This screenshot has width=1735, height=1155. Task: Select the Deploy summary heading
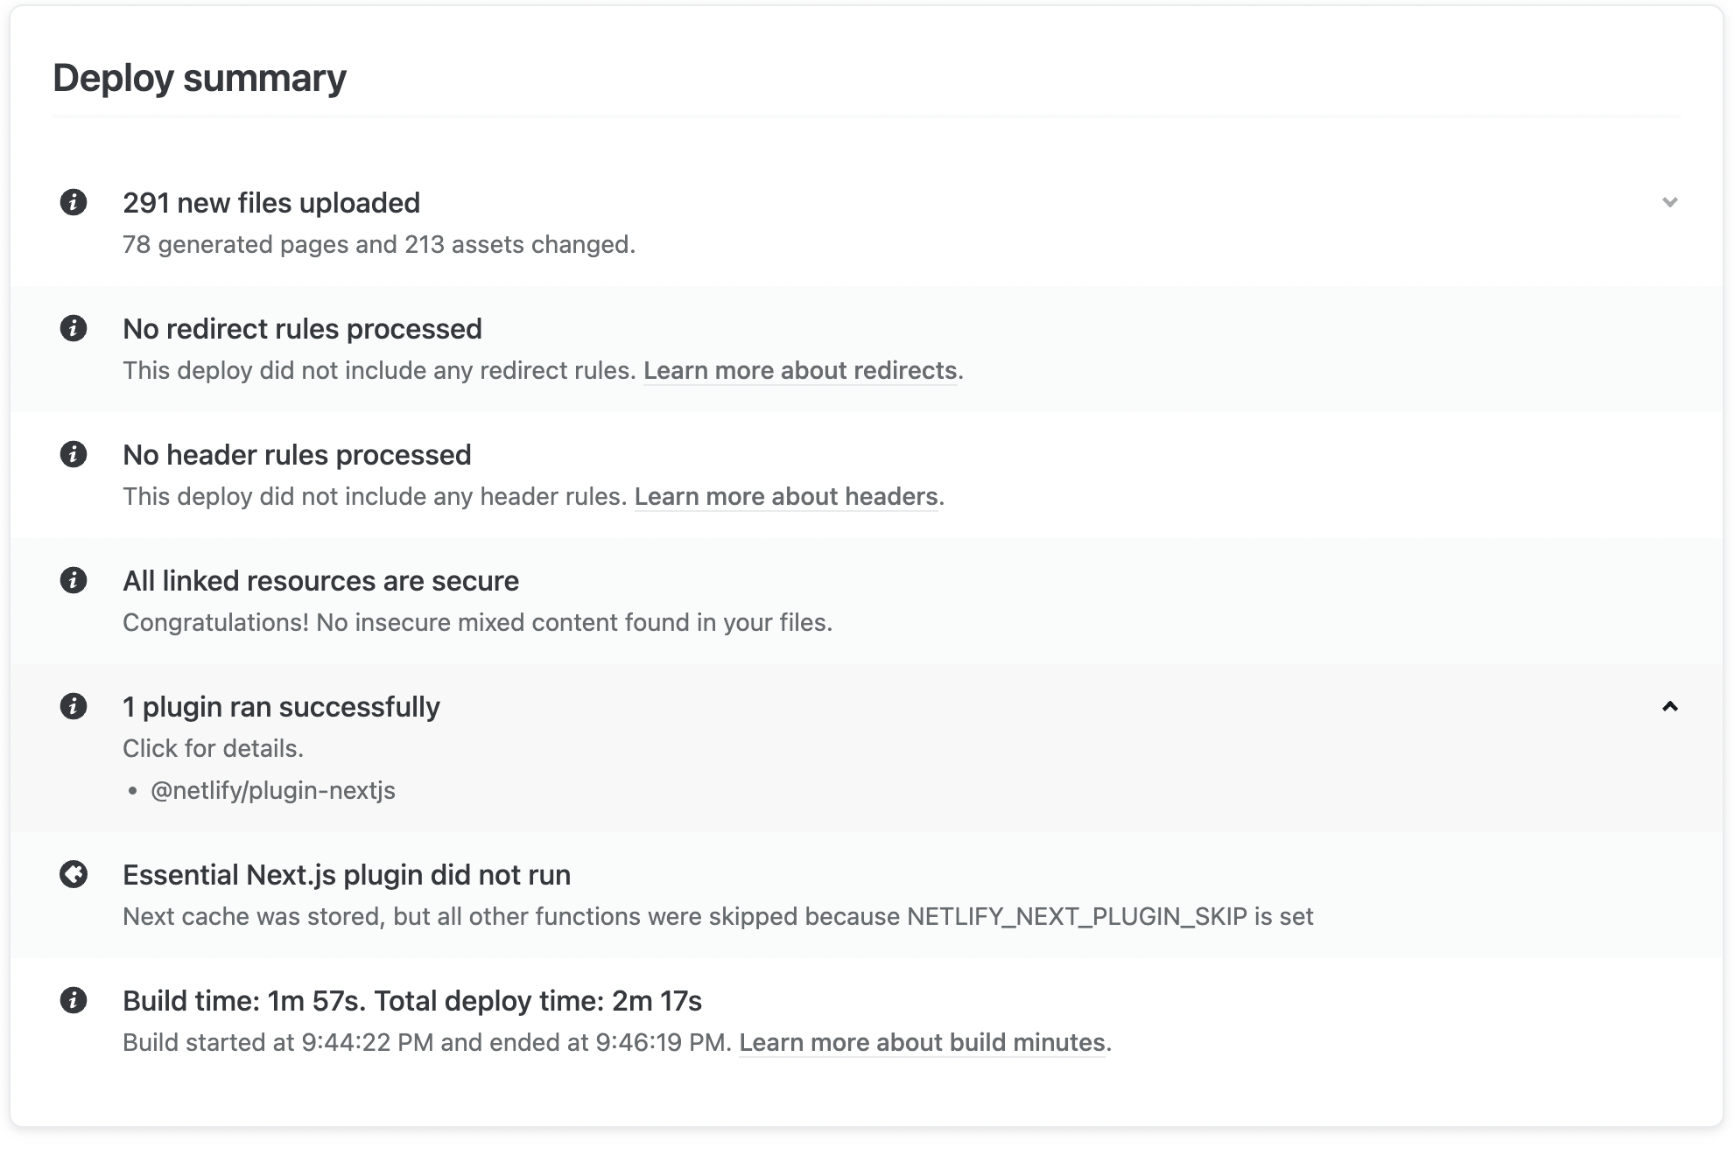coord(199,77)
